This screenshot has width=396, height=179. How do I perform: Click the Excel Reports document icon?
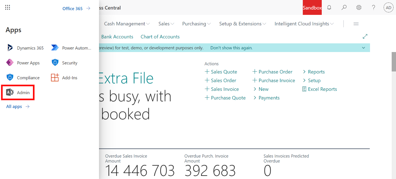(304, 89)
